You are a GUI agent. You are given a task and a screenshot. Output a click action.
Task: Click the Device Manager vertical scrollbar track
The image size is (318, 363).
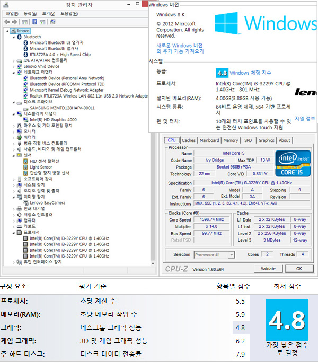pos(153,197)
